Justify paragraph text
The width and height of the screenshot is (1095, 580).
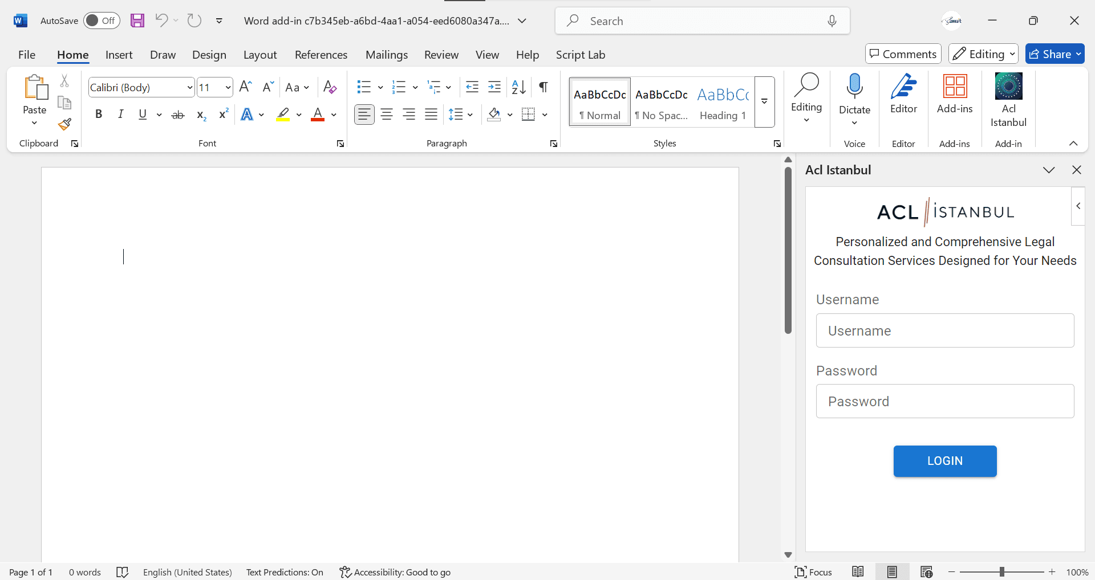[x=431, y=115]
